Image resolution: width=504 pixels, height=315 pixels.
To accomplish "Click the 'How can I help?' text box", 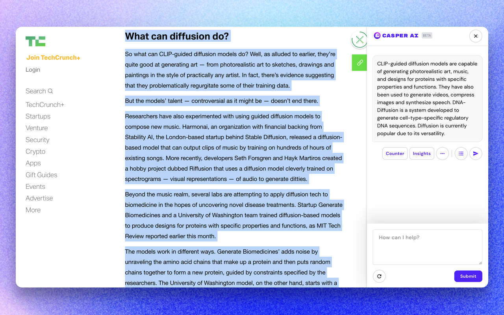I will tap(428, 247).
